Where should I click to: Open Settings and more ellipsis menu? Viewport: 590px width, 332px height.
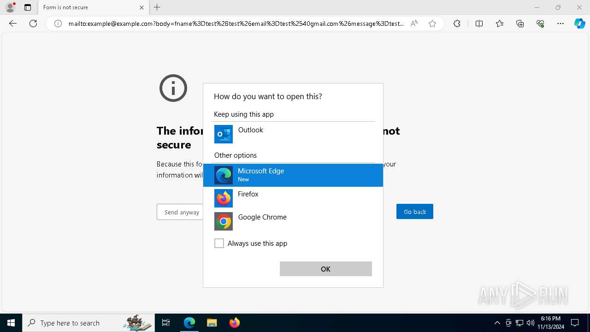coord(560,24)
